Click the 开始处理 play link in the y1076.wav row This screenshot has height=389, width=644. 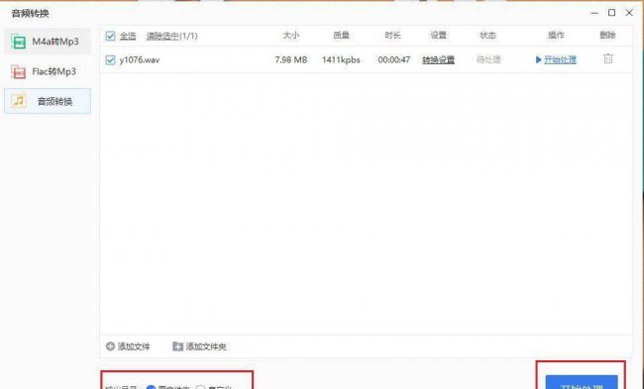[x=556, y=60]
